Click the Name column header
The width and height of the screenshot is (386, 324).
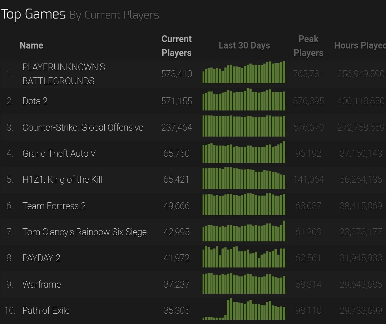(31, 46)
